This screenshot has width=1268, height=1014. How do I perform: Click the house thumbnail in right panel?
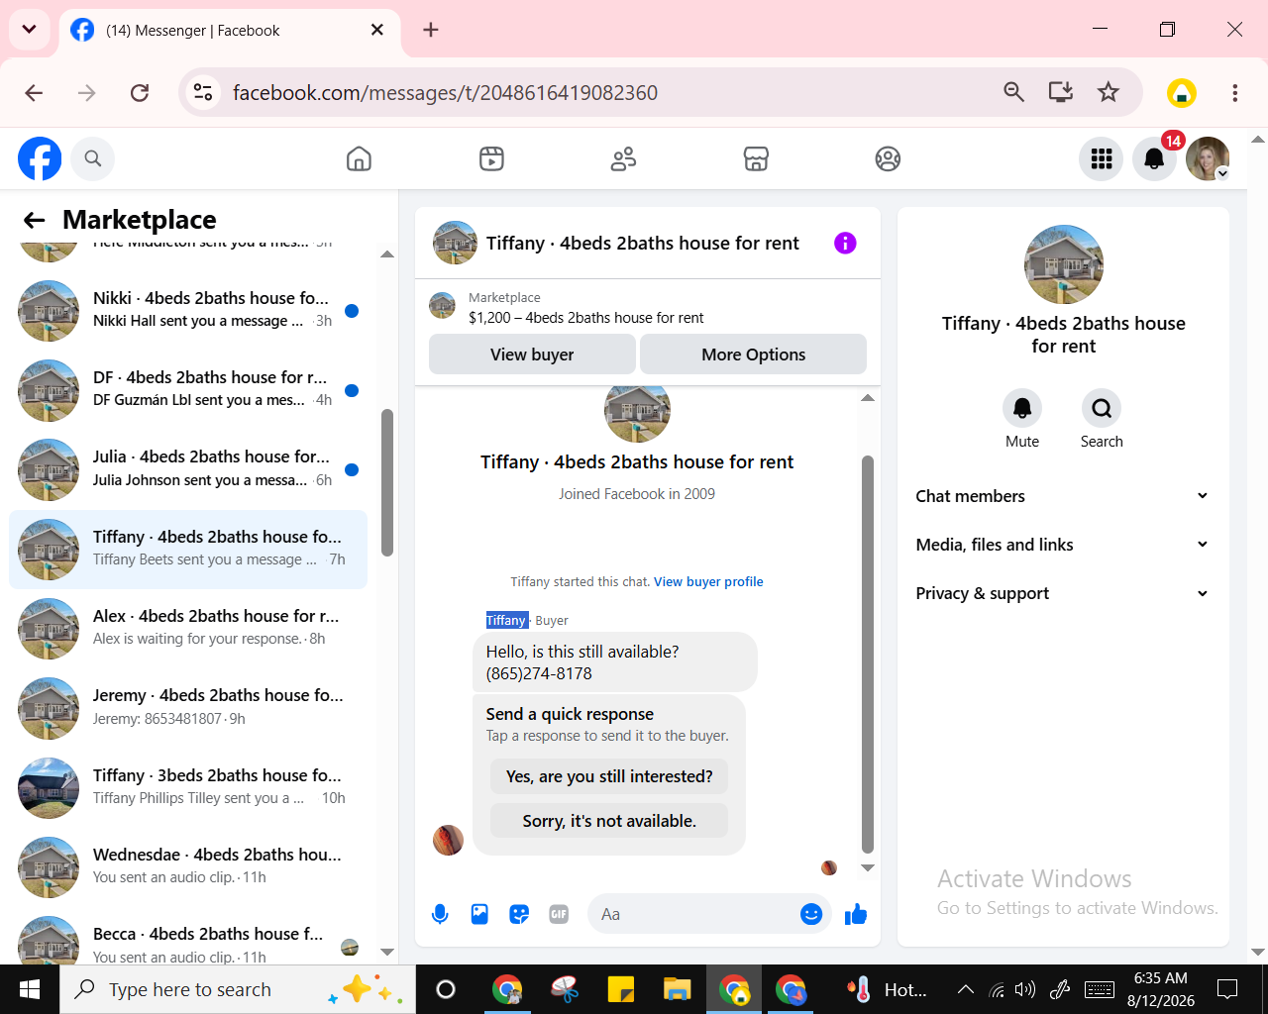[x=1064, y=264]
